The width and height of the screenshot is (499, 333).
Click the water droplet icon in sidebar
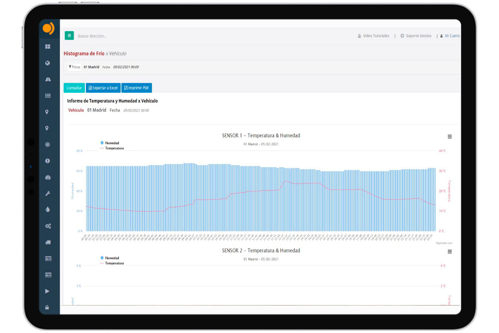(48, 210)
